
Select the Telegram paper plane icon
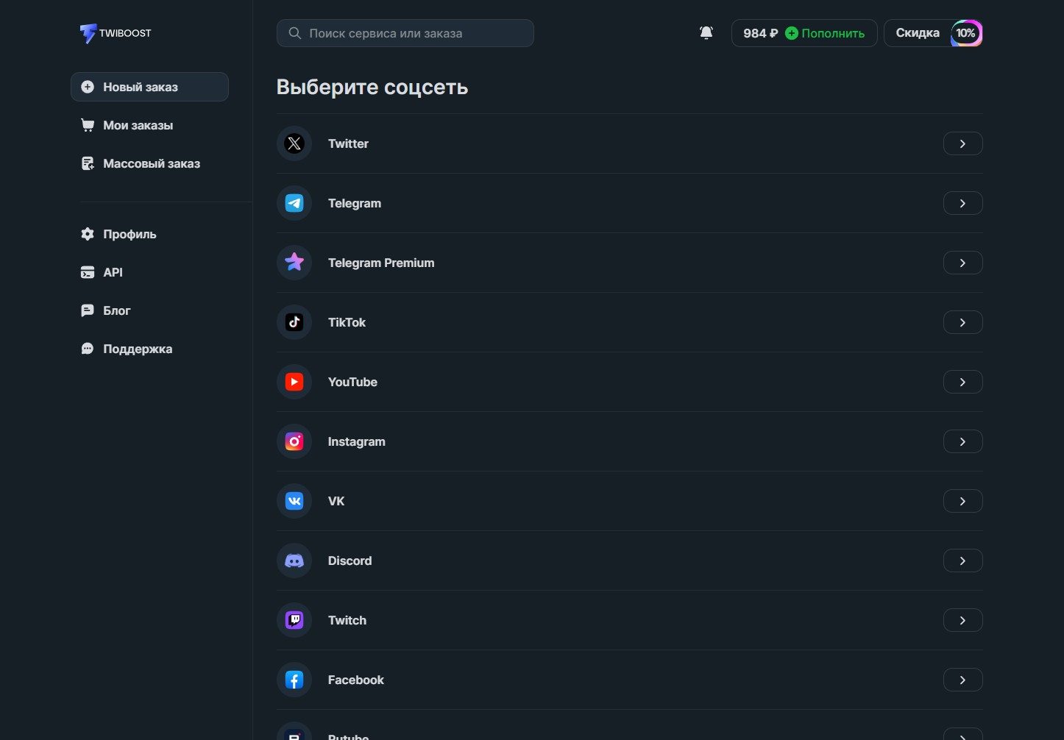click(294, 203)
